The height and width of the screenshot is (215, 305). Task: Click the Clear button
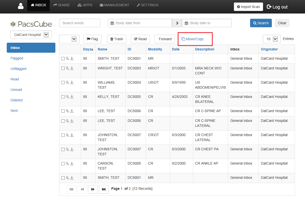[282, 23]
